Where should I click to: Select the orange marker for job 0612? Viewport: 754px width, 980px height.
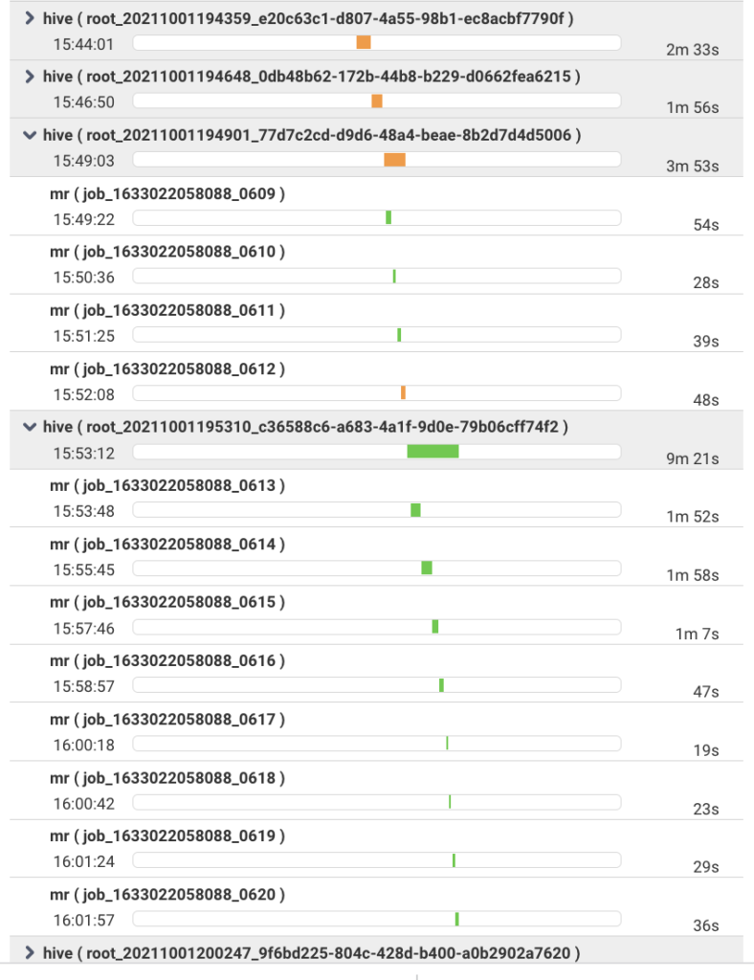(403, 393)
